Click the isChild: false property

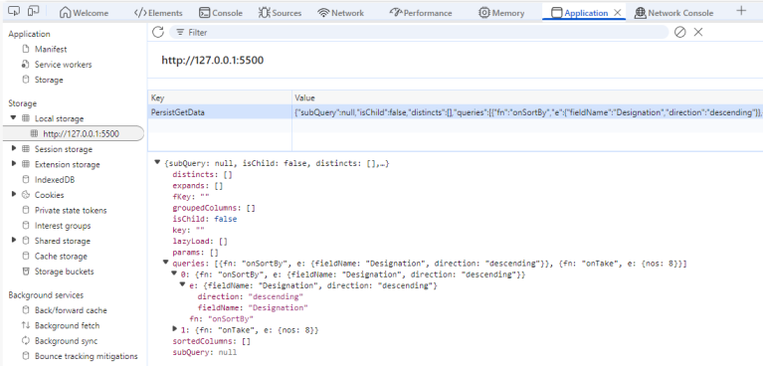click(204, 219)
